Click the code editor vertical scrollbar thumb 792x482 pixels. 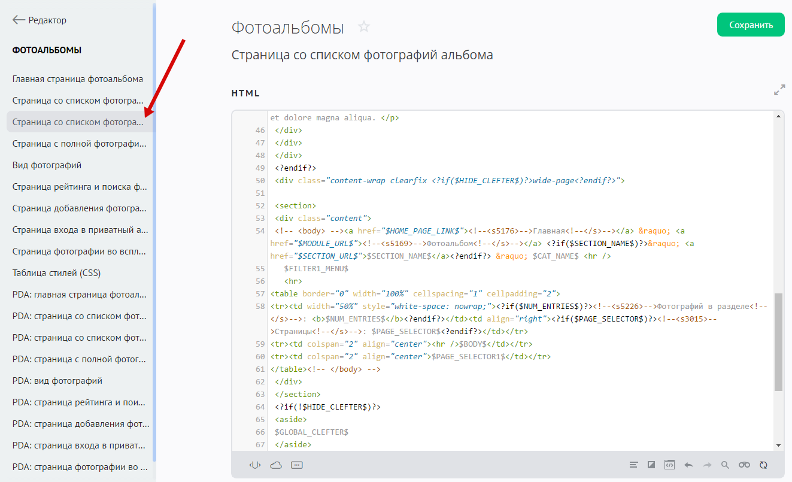pyautogui.click(x=778, y=341)
